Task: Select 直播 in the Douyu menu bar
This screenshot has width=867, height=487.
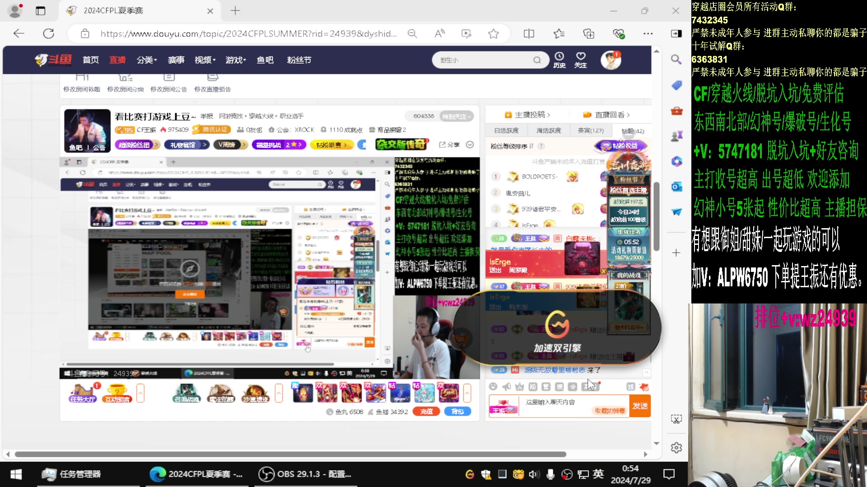Action: pos(117,60)
